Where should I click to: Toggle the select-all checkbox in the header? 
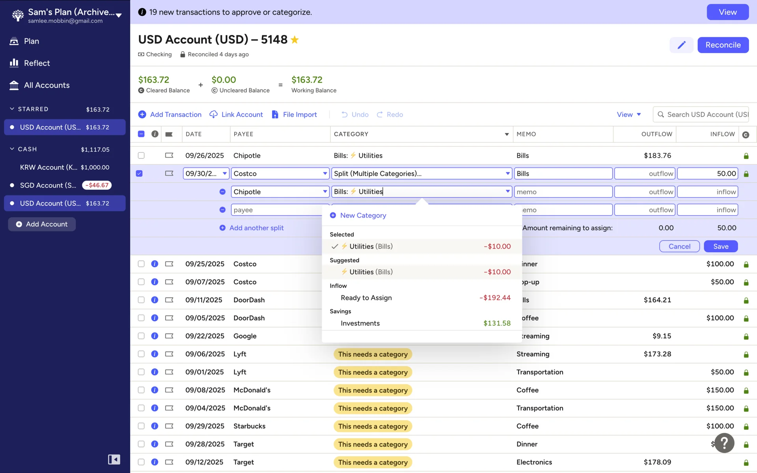point(141,134)
